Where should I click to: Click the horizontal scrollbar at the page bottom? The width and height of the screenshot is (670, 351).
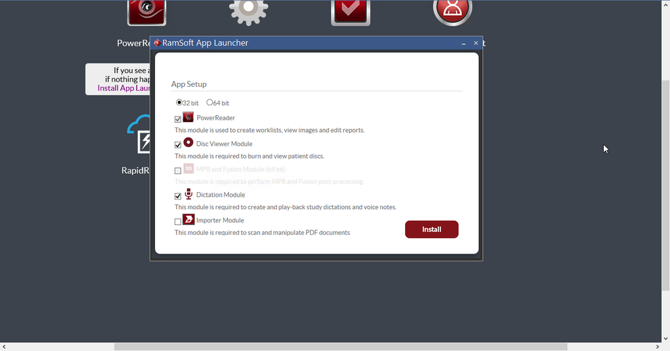point(340,346)
